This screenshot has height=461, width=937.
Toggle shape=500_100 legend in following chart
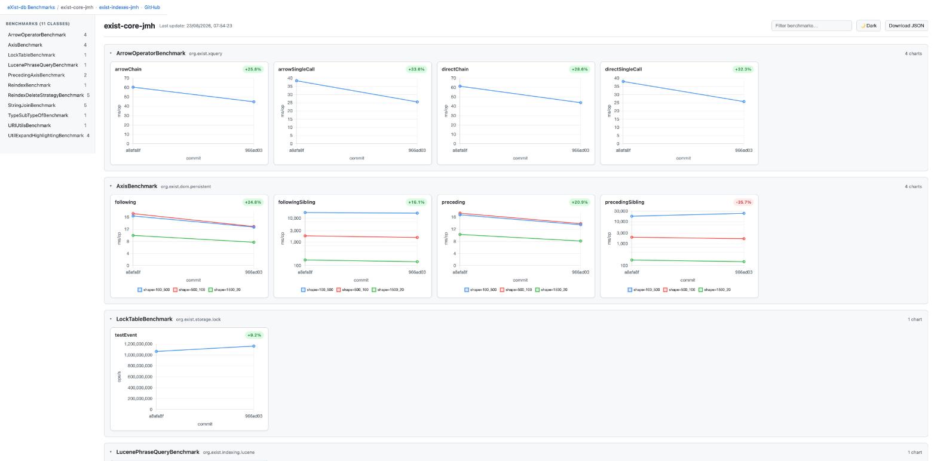pos(189,290)
